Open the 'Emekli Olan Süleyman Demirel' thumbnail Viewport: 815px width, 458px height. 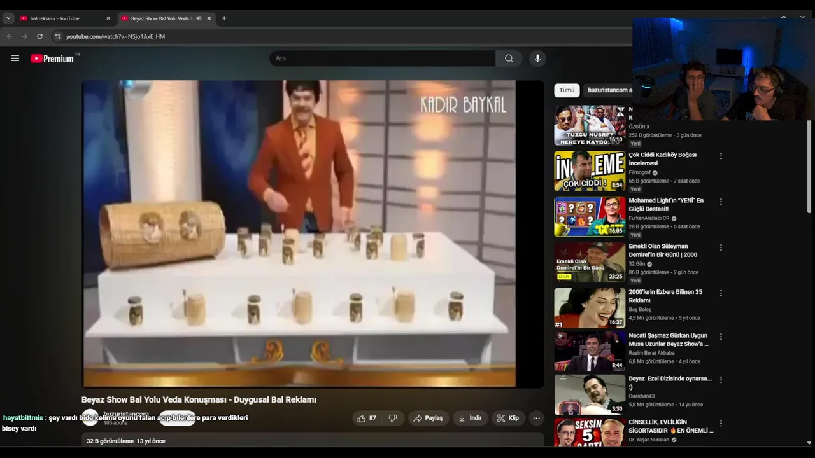590,263
